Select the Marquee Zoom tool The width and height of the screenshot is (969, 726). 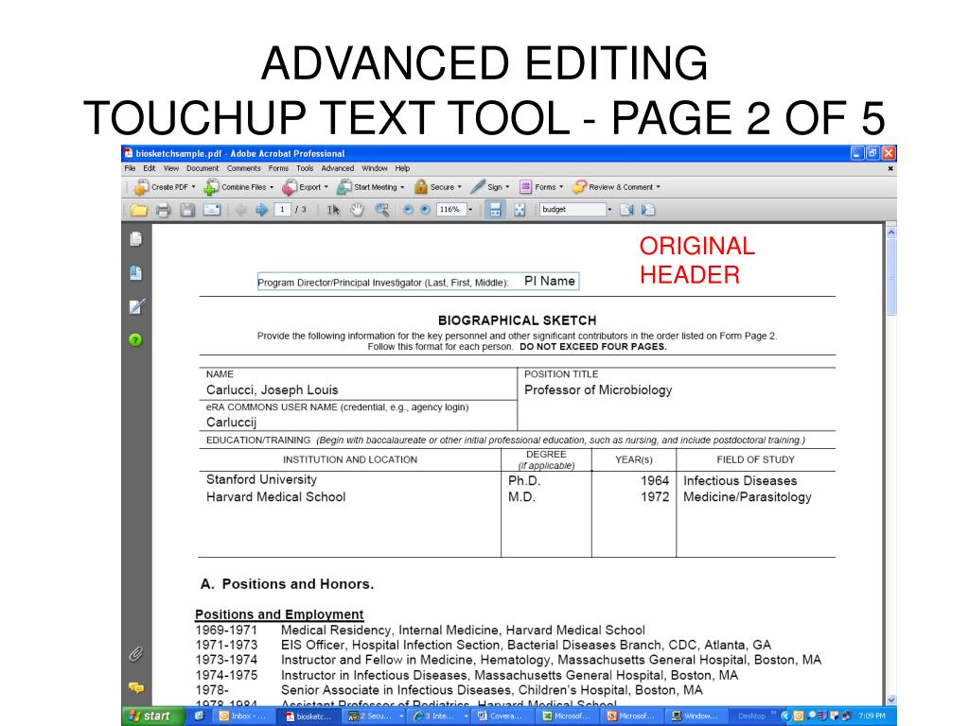point(382,210)
